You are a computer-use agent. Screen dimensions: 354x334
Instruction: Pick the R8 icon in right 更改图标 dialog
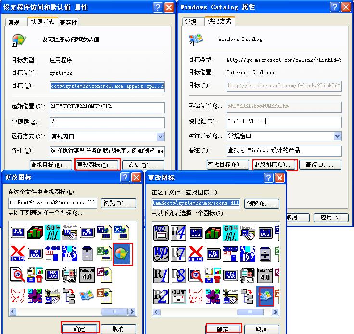click(x=178, y=275)
